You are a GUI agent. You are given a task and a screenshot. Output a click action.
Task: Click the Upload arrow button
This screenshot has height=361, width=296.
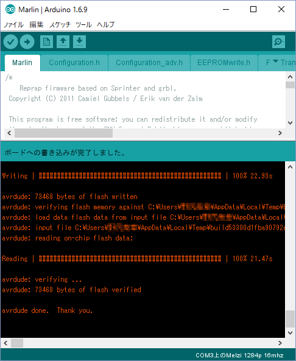[27, 41]
